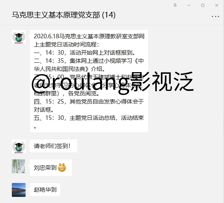The image size is (224, 203).
Task: Click the 14:35 民法典 video study line
Action: point(89,65)
